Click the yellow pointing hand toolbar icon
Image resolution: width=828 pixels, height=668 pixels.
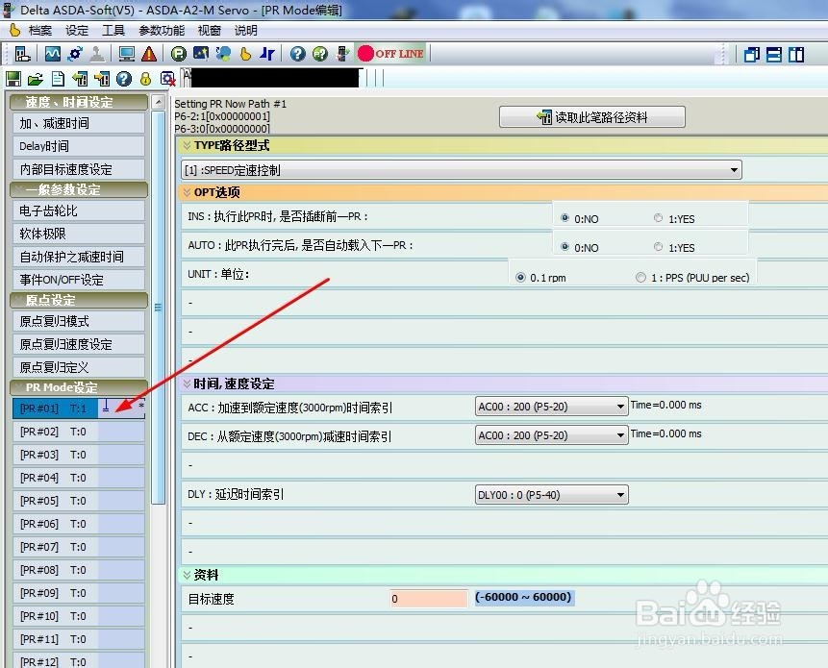(x=245, y=54)
